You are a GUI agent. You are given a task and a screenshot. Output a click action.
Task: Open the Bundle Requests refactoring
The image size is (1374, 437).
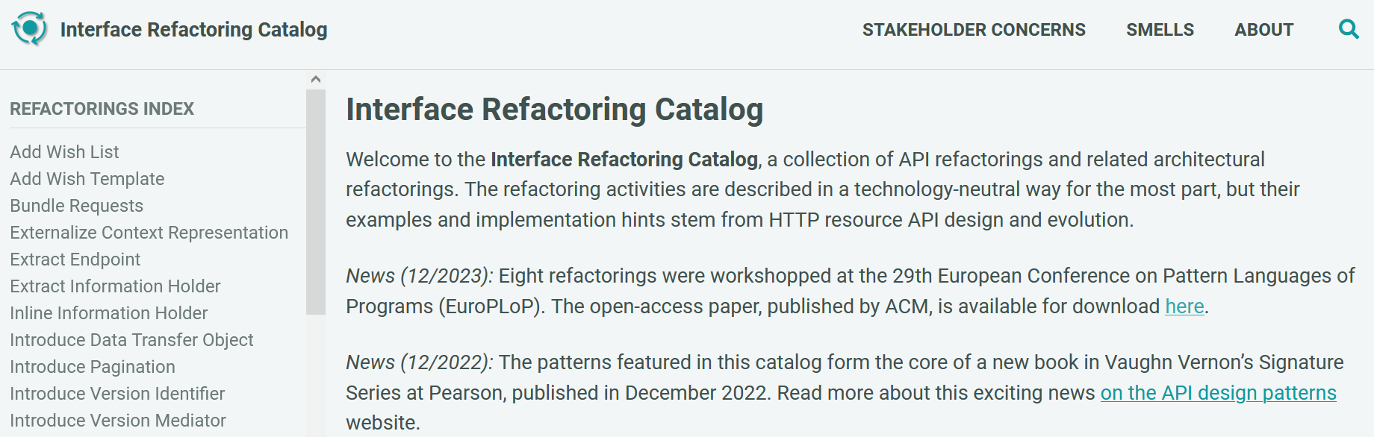click(77, 206)
